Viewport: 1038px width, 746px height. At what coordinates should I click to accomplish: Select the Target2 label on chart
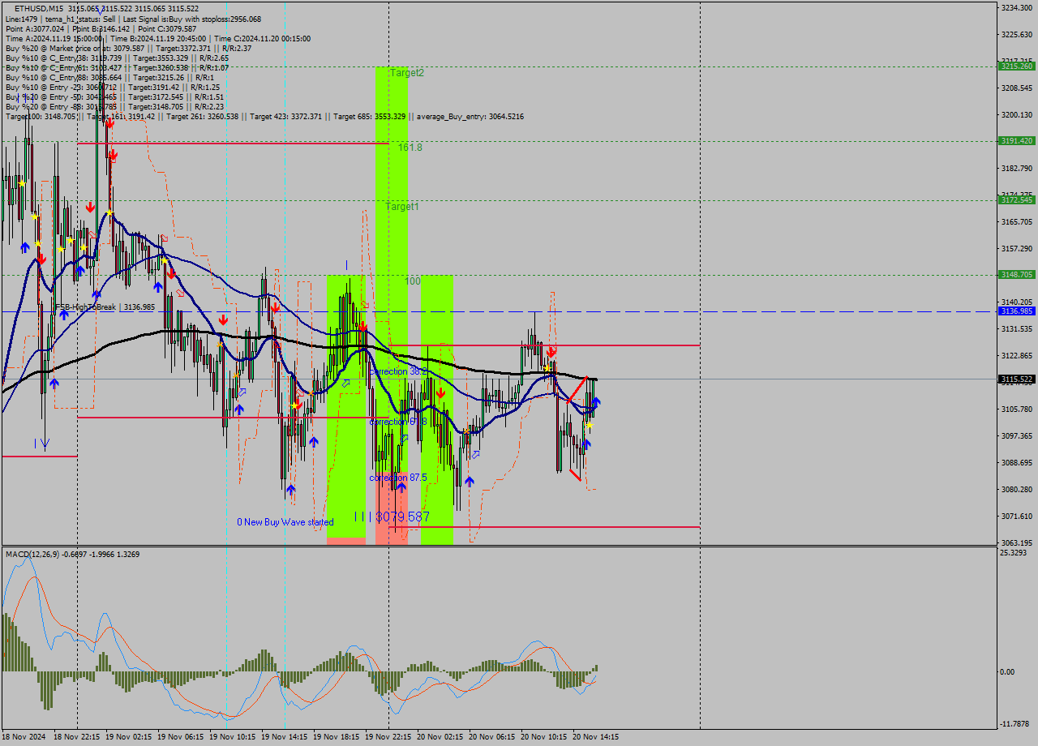tap(407, 73)
